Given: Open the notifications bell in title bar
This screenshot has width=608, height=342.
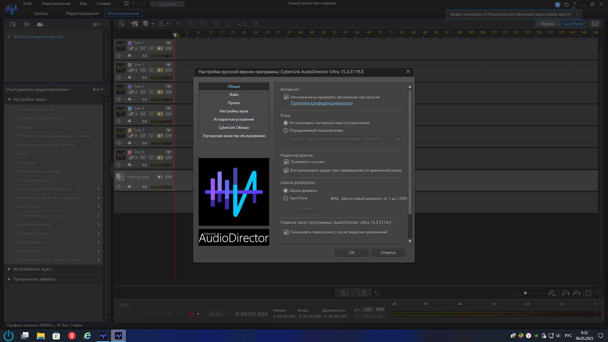Looking at the screenshot, I should [x=558, y=4].
